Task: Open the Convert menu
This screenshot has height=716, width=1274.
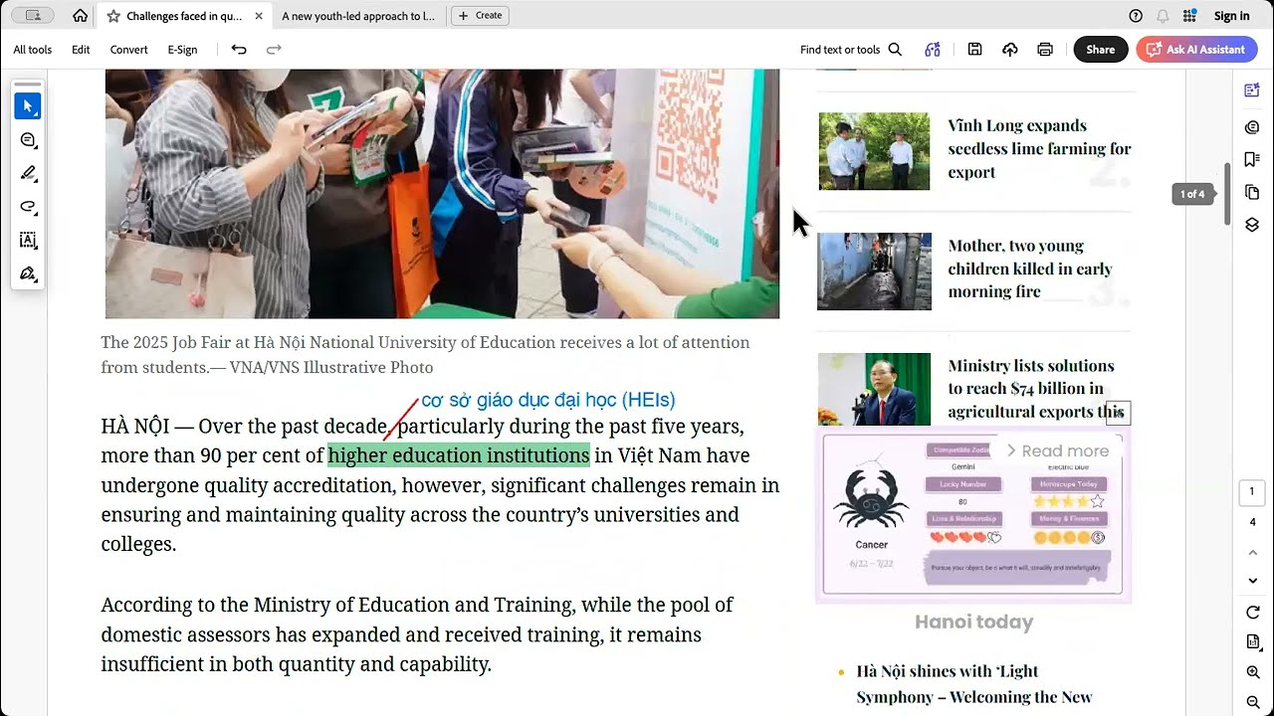Action: click(128, 50)
